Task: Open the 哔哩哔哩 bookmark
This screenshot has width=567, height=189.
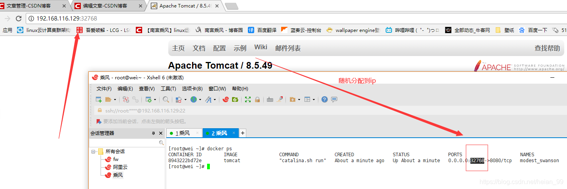Action: pos(412,30)
